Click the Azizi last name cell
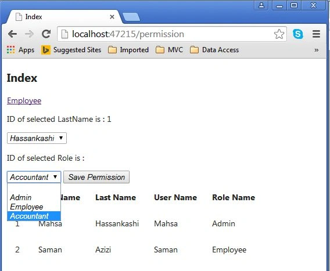Image resolution: width=330 pixels, height=271 pixels. [x=103, y=250]
